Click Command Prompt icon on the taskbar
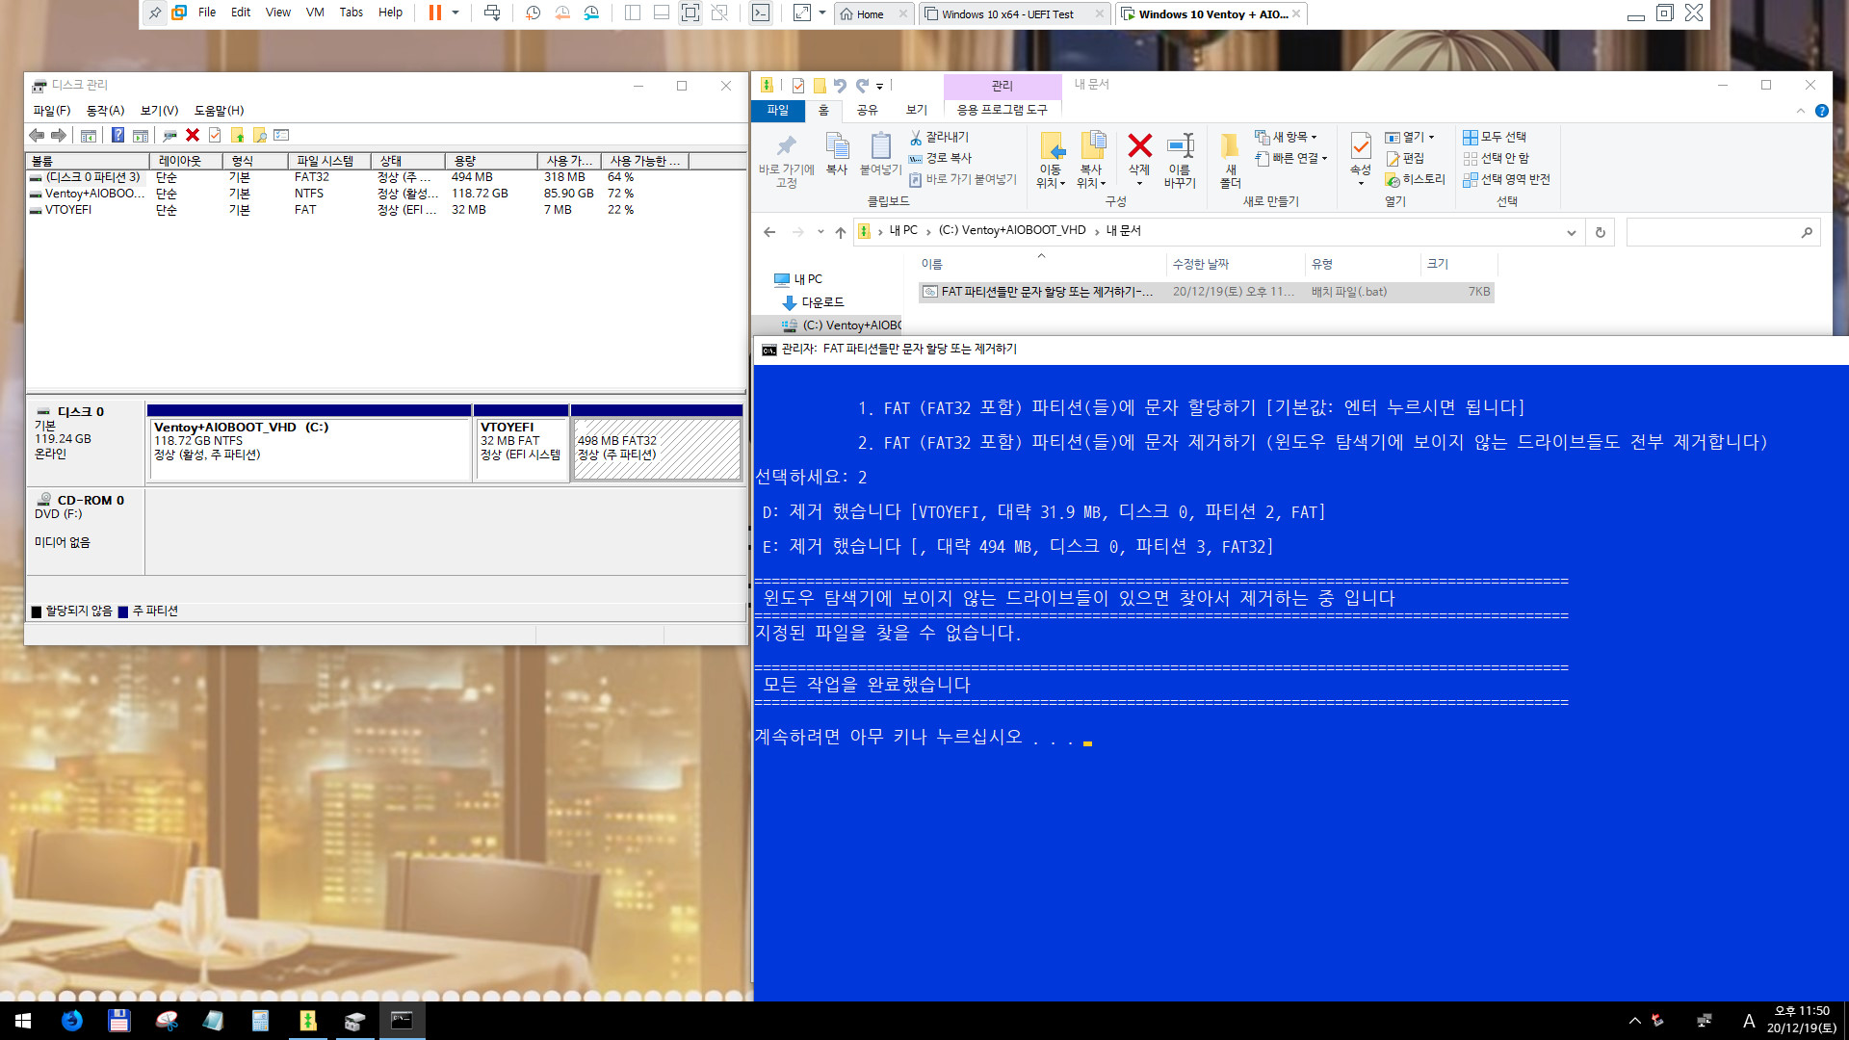Screen dimensions: 1849x1040 (402, 1021)
